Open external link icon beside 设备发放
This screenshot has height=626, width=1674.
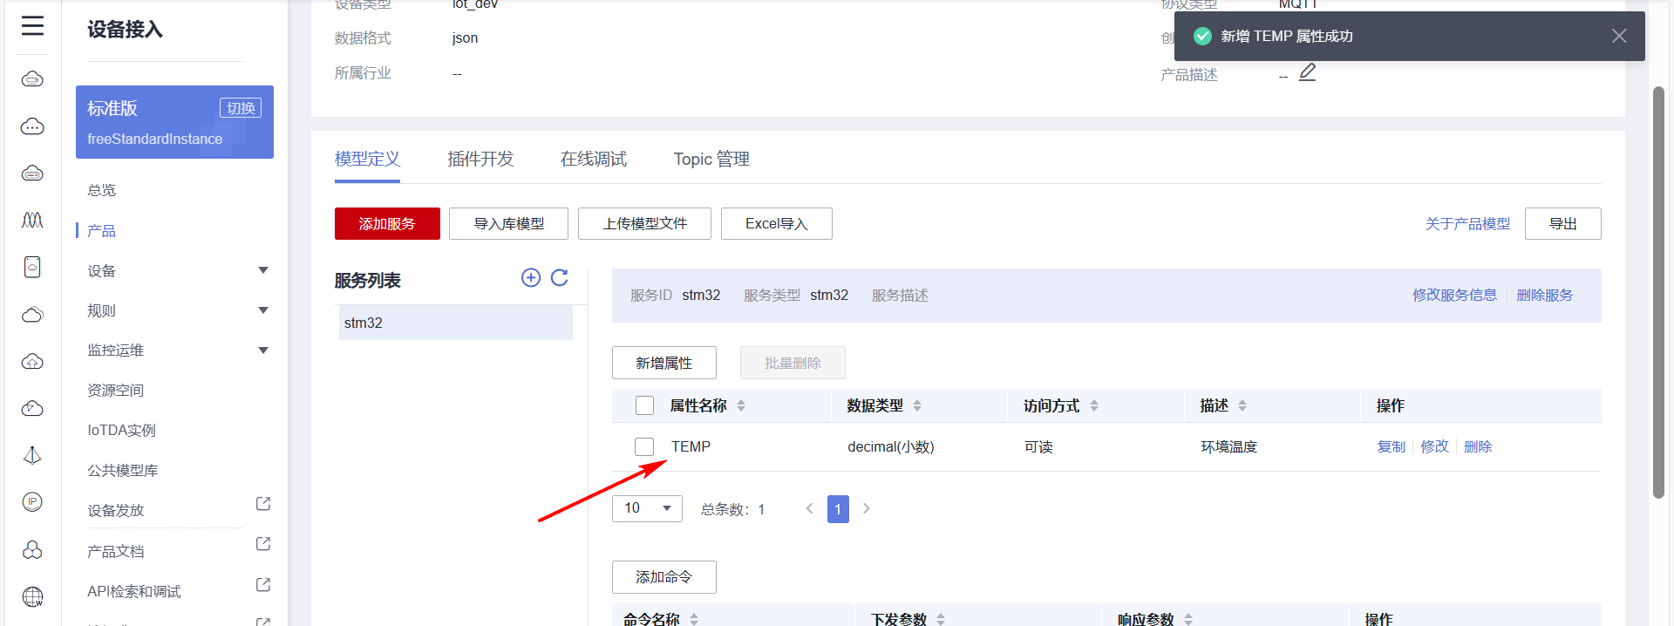pyautogui.click(x=262, y=504)
